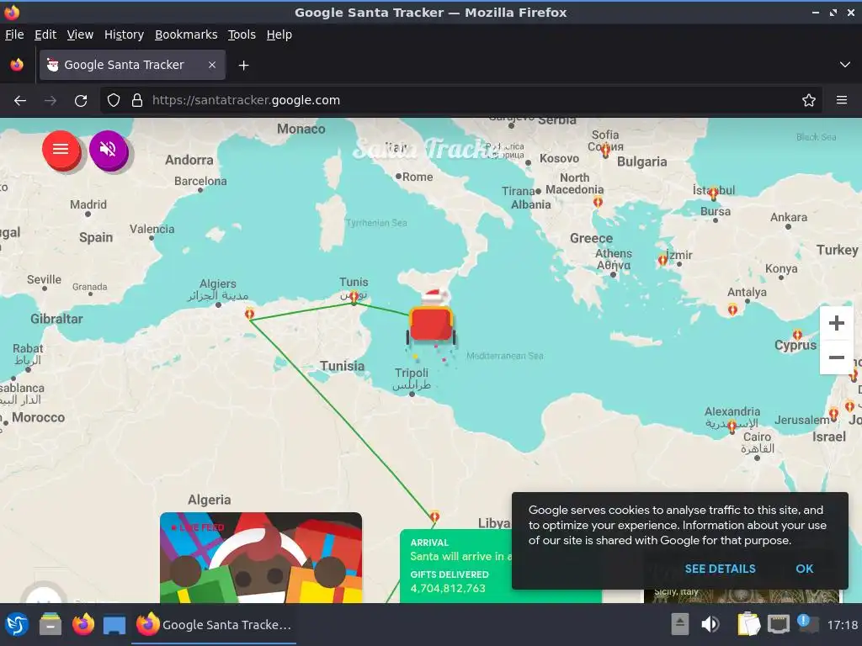The height and width of the screenshot is (646, 862).
Task: Toggle the purple mute sound button
Action: (x=108, y=149)
